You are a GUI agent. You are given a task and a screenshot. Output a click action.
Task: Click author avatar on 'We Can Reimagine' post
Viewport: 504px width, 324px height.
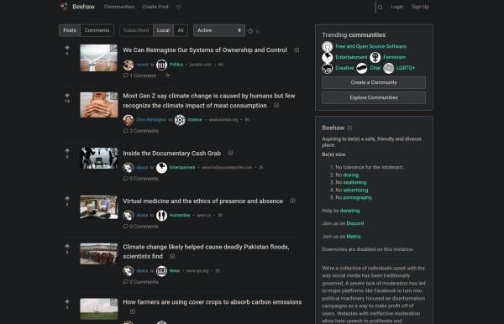[x=129, y=65]
